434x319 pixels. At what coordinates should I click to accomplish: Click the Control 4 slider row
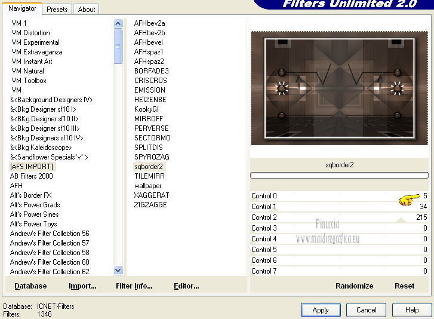339,239
